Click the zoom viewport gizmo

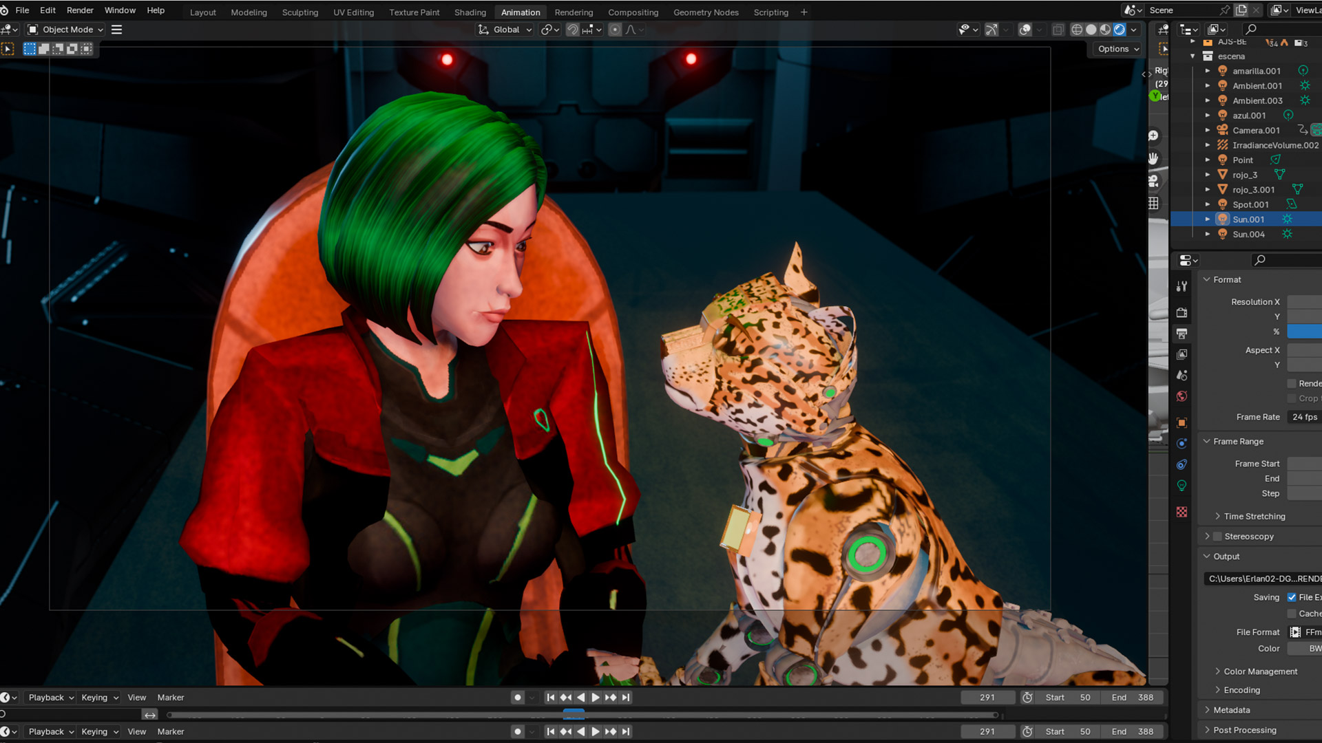(x=1153, y=136)
